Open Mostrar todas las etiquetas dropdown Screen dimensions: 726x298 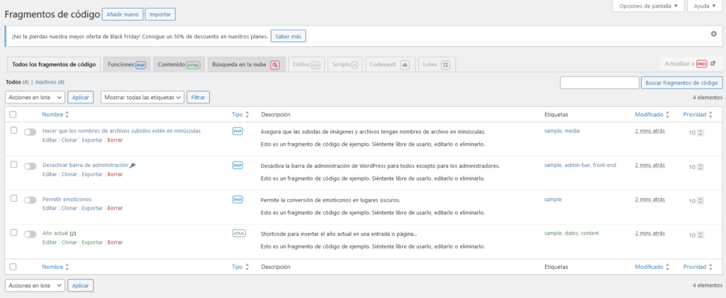143,98
